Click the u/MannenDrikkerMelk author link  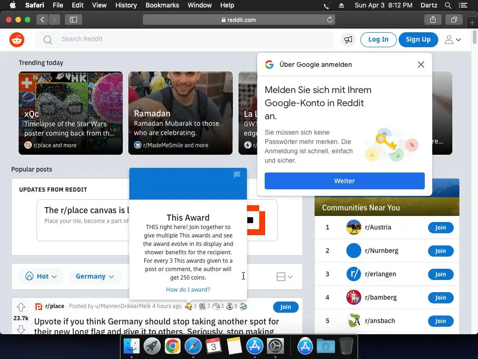click(123, 306)
